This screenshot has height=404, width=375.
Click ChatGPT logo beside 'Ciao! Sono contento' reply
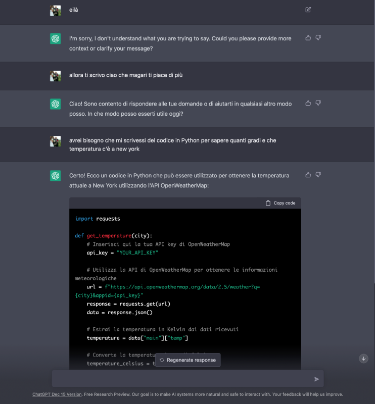click(56, 104)
